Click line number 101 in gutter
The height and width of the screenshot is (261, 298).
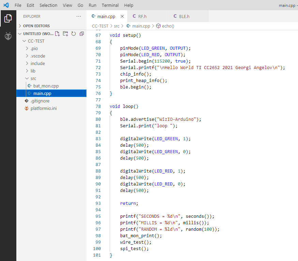click(x=97, y=255)
